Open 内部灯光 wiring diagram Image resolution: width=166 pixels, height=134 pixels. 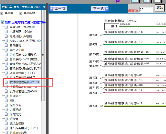tap(15, 114)
